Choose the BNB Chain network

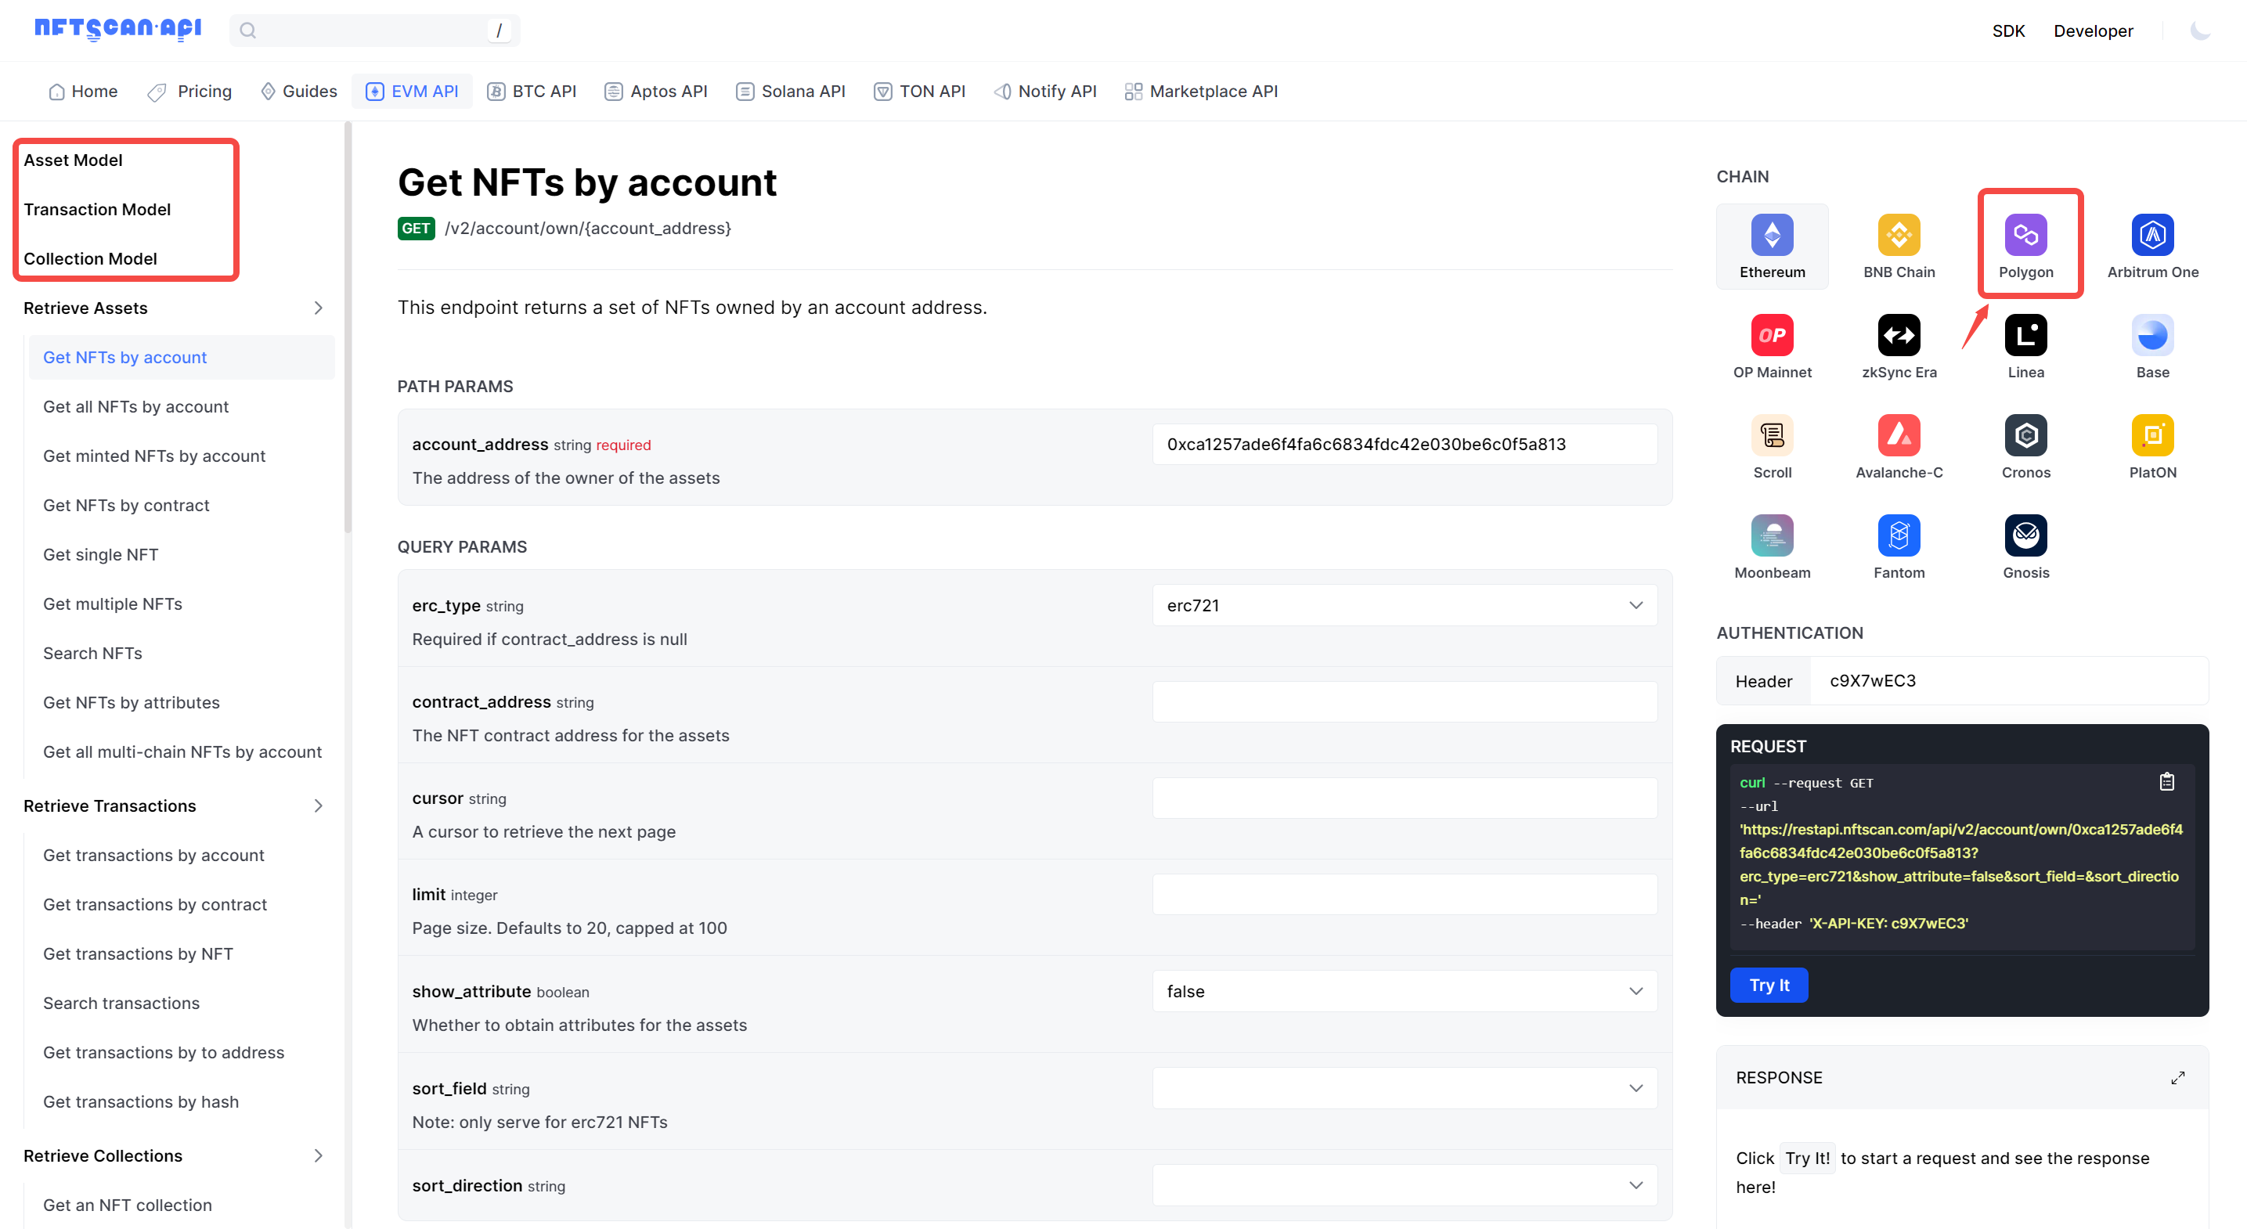1899,236
